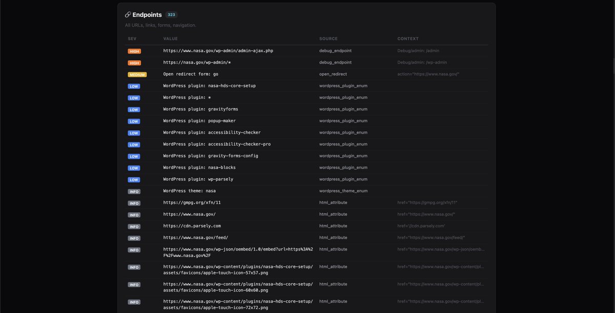Click the href='//cdn.parsely.com' context cell
Viewport: 615px width, 313px height.
(421, 226)
